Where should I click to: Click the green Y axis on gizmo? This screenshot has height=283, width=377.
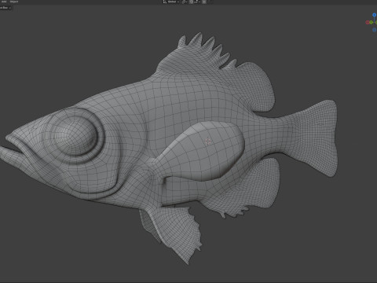tap(372, 22)
